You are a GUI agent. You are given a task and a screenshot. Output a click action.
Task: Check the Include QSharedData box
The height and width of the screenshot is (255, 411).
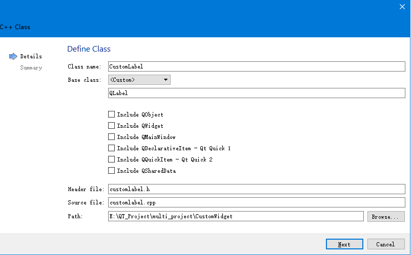(x=112, y=171)
